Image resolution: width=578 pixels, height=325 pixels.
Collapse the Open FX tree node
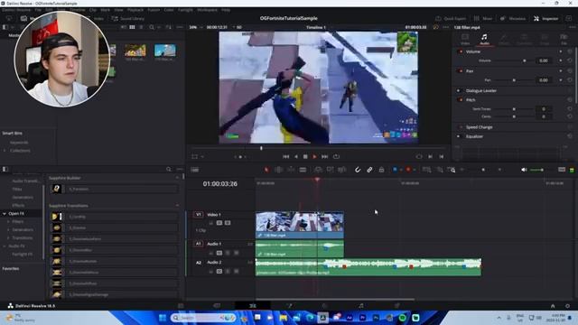(x=5, y=214)
